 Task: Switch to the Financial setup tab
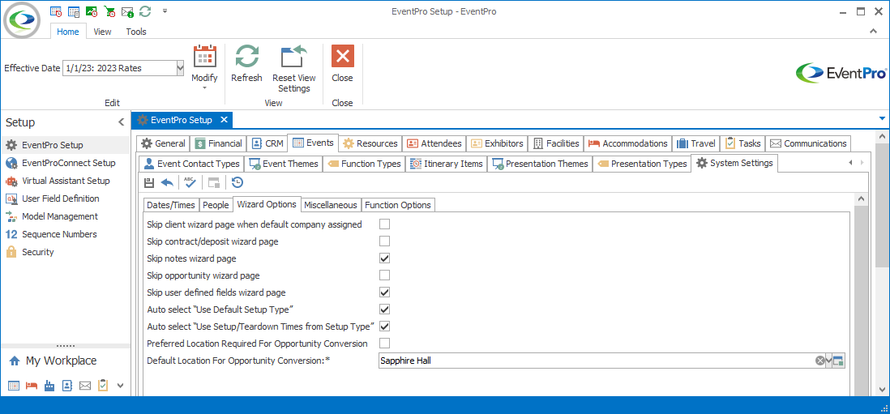219,143
